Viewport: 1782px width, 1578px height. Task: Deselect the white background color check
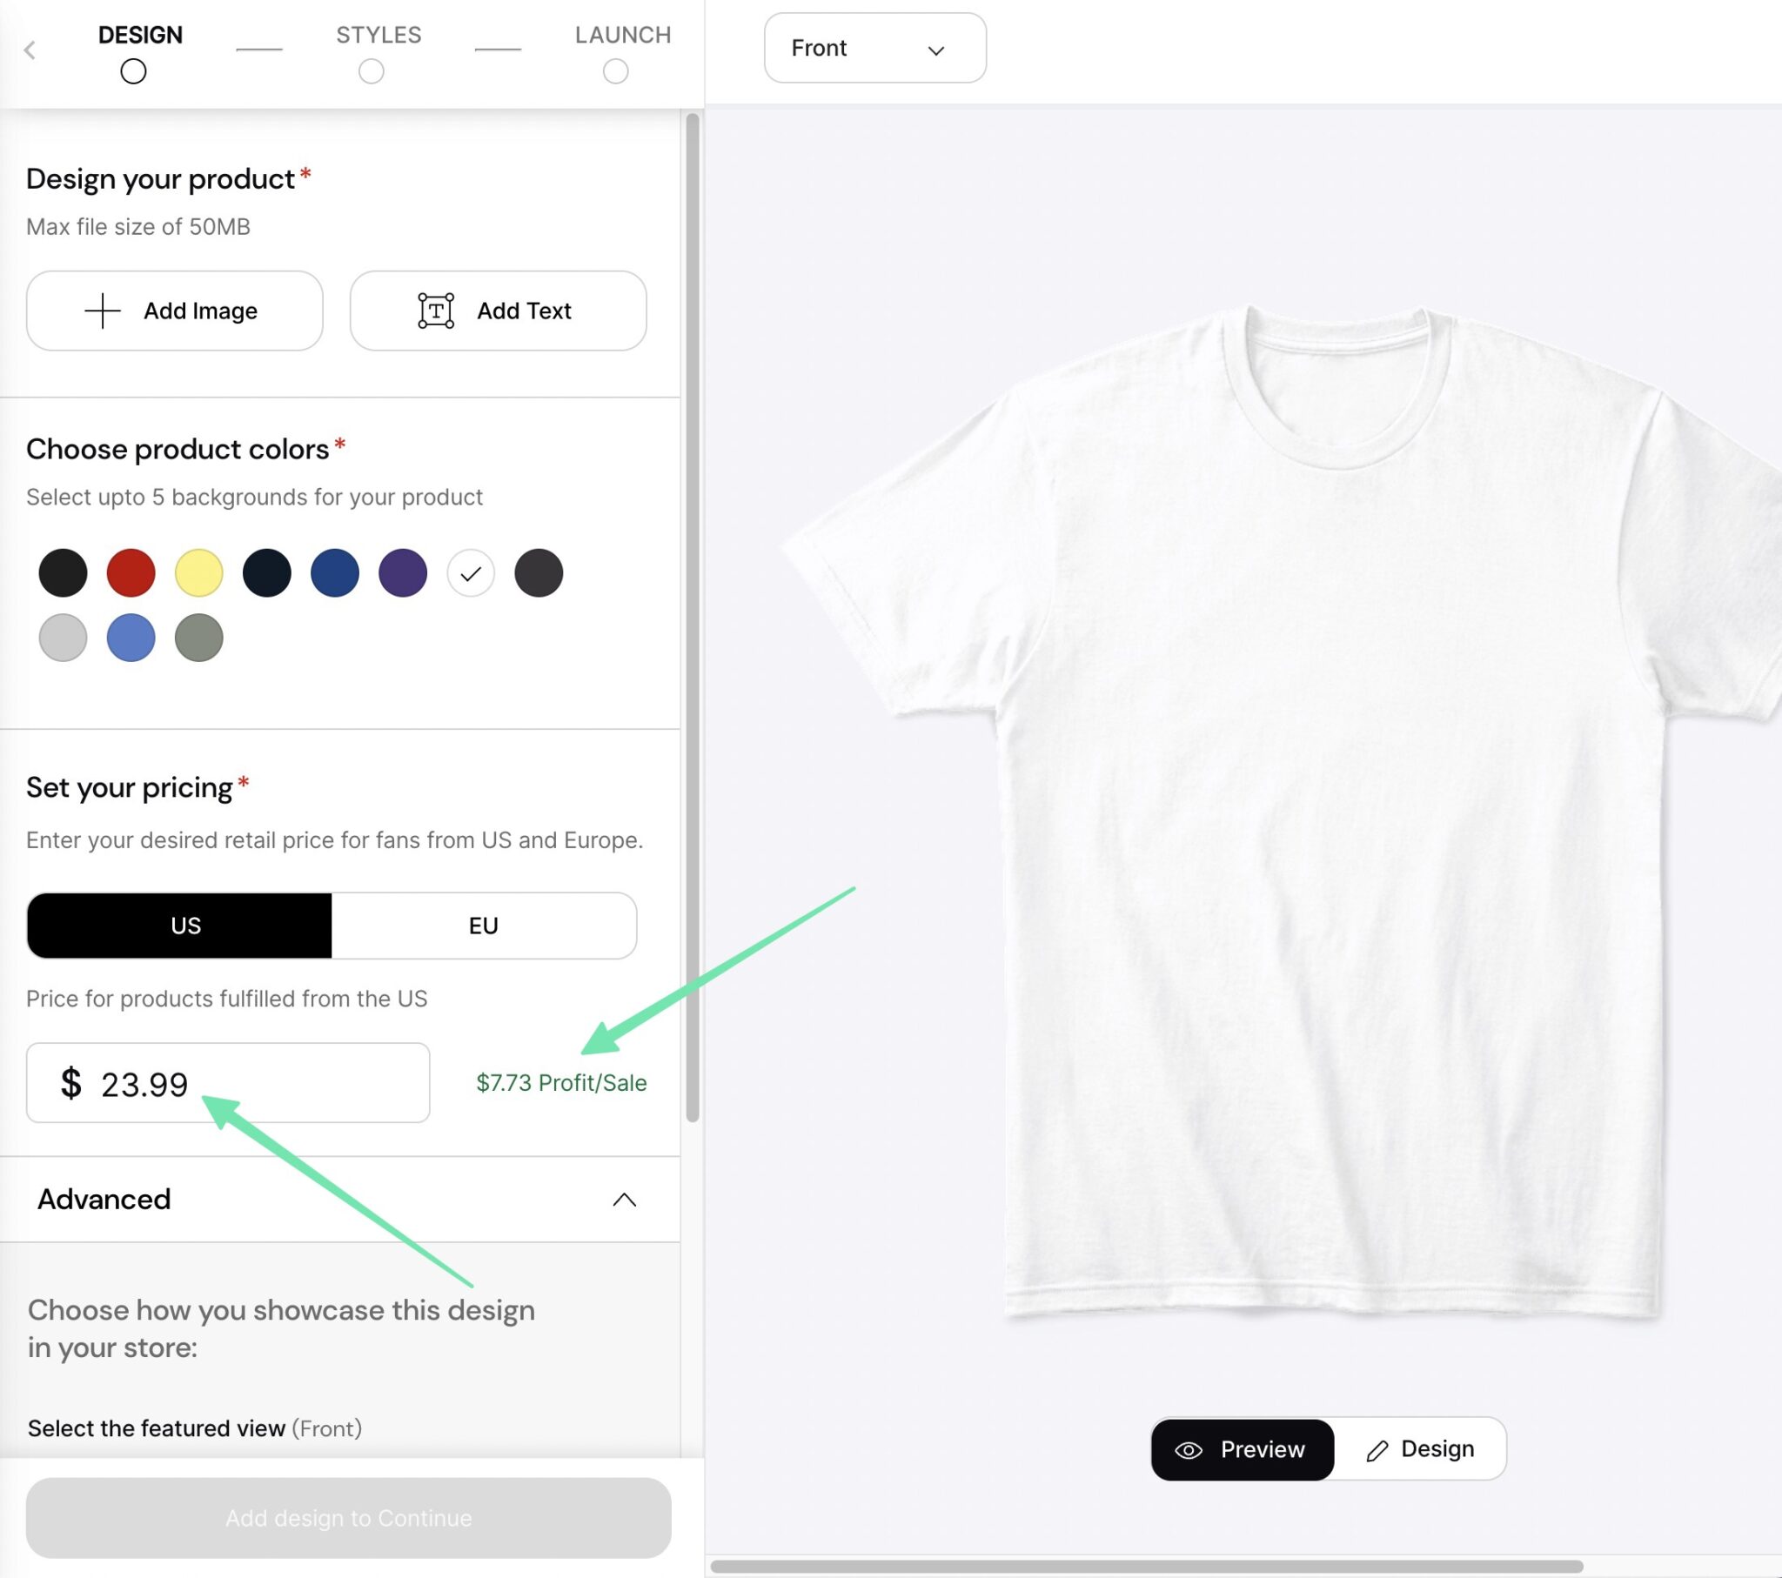pos(470,572)
